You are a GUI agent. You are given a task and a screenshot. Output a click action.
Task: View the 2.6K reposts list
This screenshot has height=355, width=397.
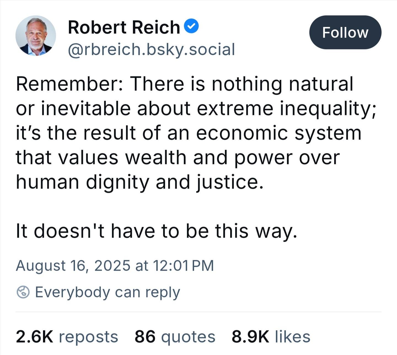pos(67,337)
